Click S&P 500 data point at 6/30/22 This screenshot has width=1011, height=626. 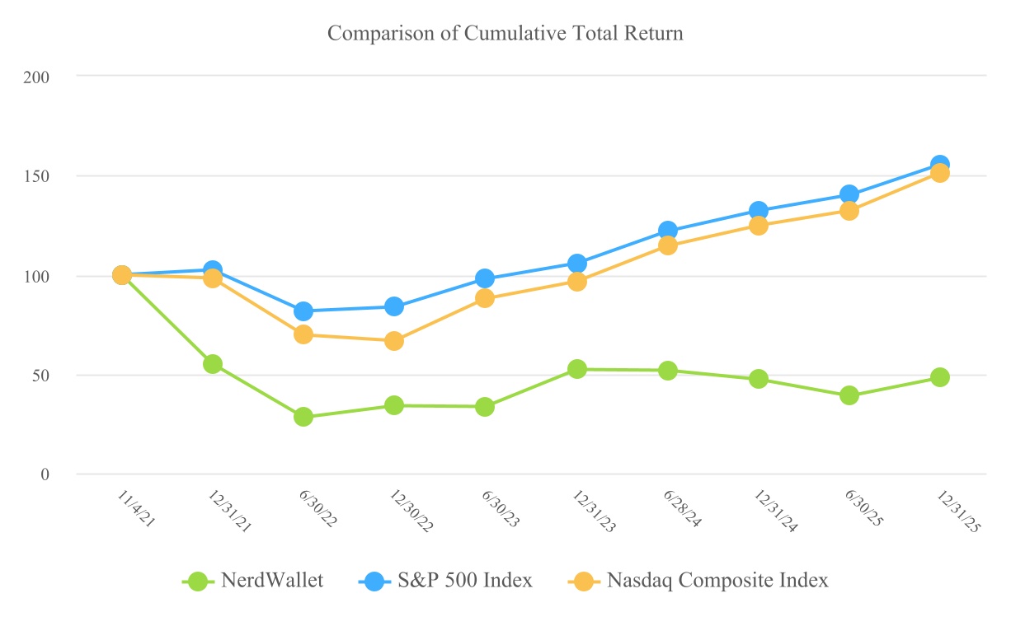point(303,311)
